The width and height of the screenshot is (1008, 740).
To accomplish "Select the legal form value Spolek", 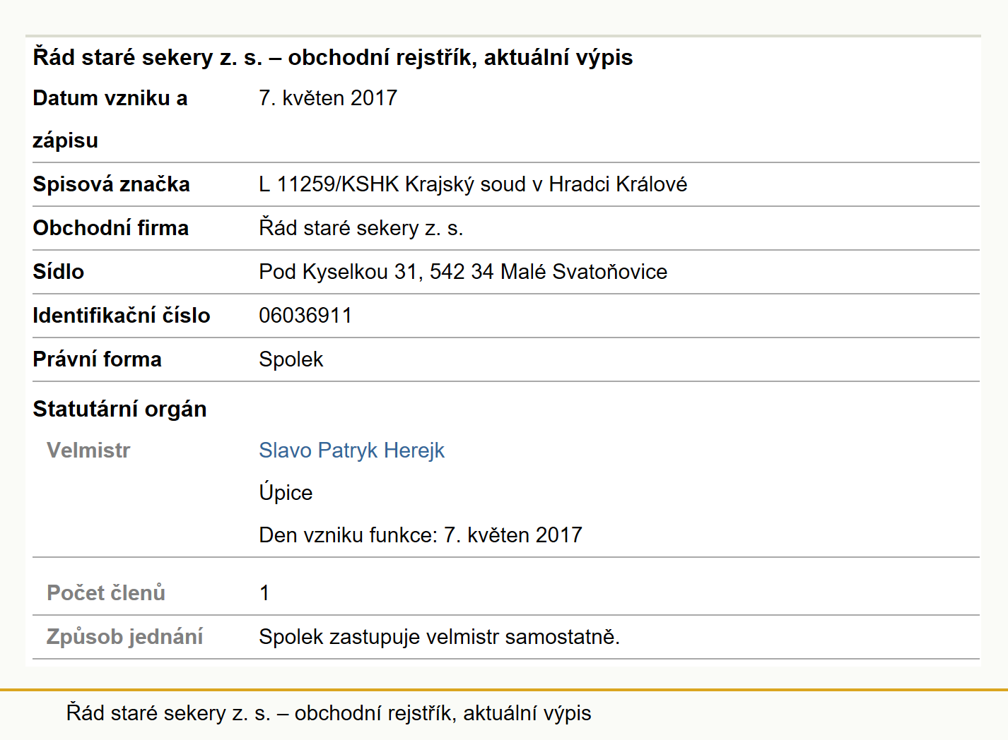I will 291,359.
